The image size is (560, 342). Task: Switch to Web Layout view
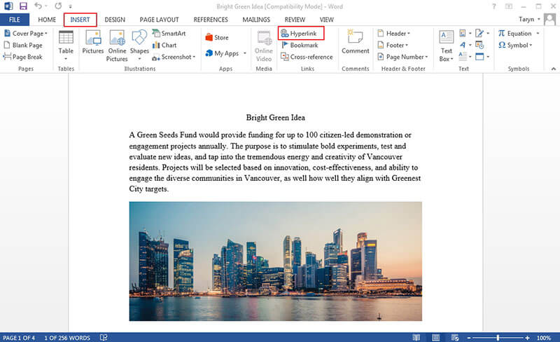point(455,337)
